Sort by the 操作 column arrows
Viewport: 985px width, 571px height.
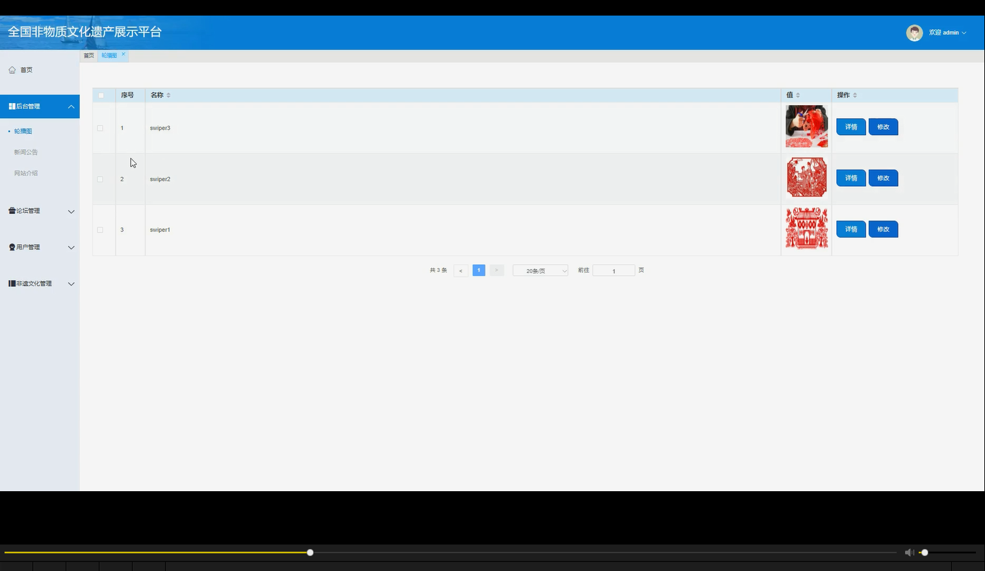click(x=855, y=95)
